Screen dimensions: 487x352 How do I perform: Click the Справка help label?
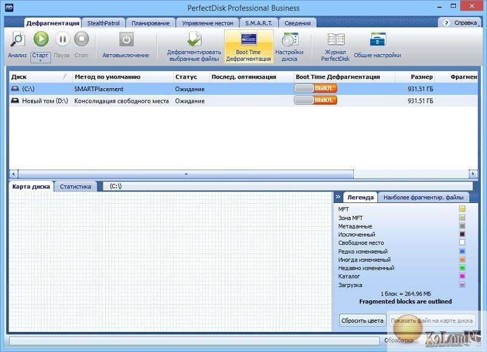465,23
